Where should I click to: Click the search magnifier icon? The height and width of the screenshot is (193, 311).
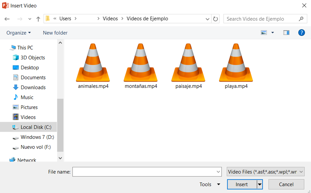click(x=301, y=19)
